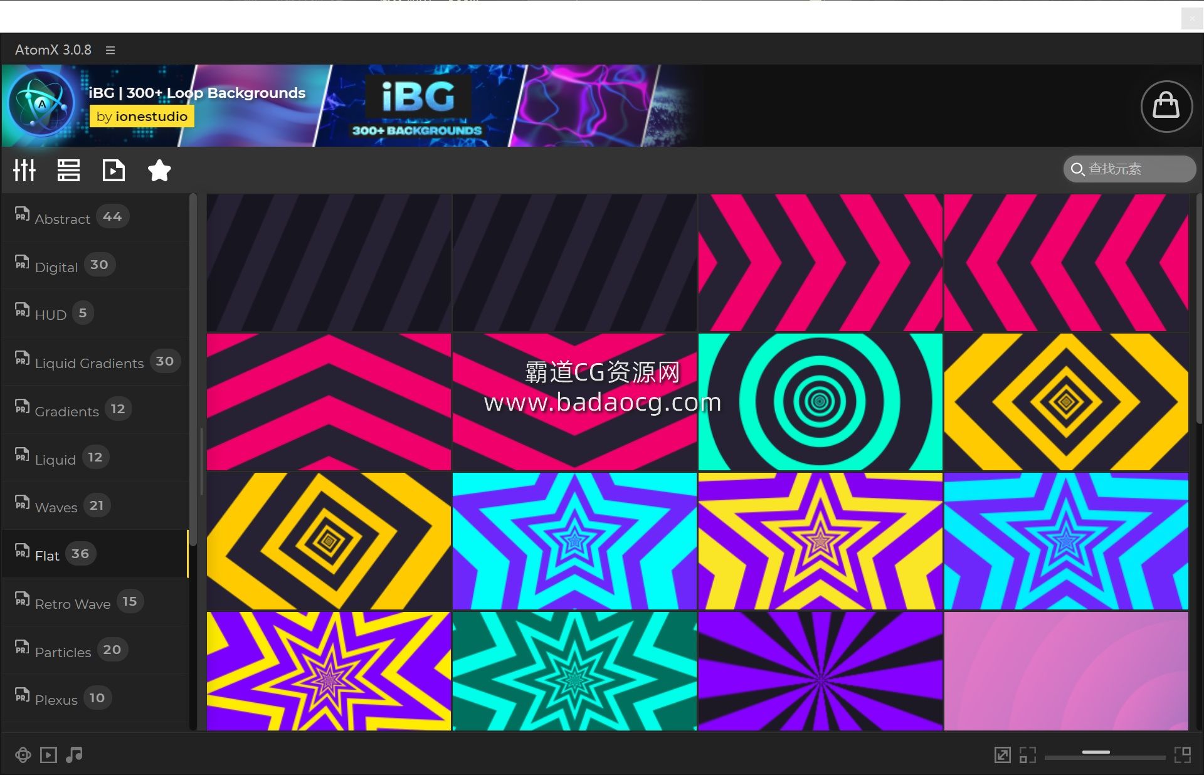Select the yellow-purple multi-point starburst thumbnail

[329, 671]
